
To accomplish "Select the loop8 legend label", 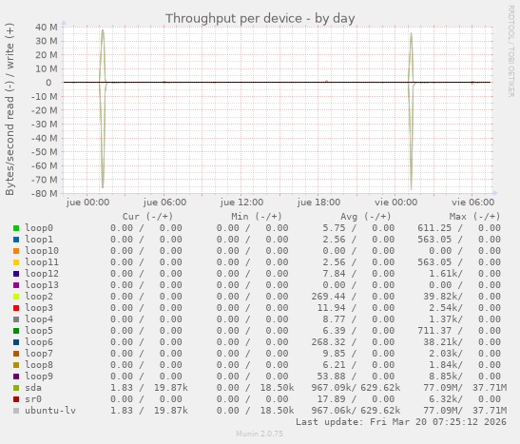I will pos(39,365).
